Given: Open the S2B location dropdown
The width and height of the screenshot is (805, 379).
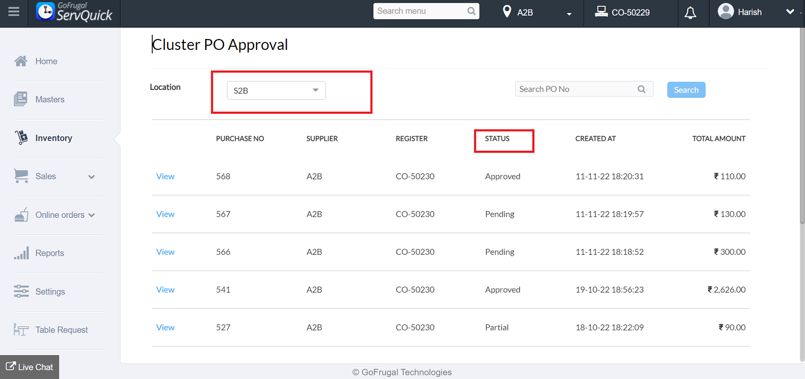Looking at the screenshot, I should [276, 90].
